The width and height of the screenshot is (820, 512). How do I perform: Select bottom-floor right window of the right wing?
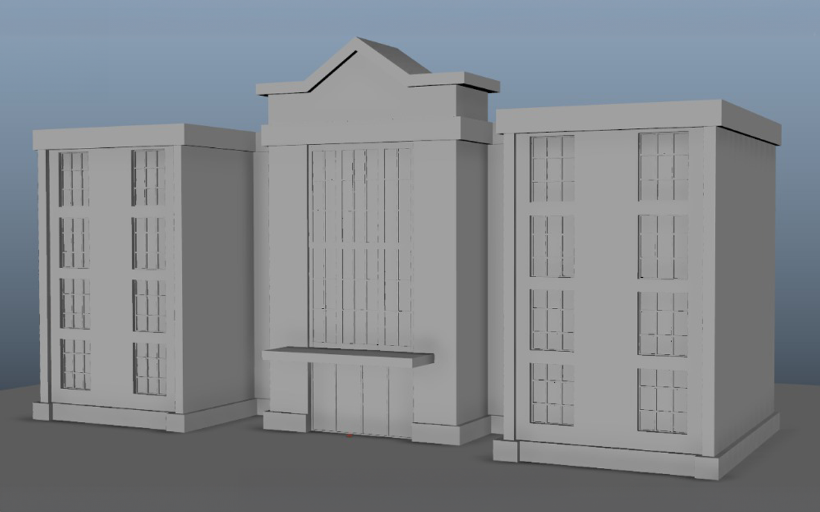[x=662, y=400]
